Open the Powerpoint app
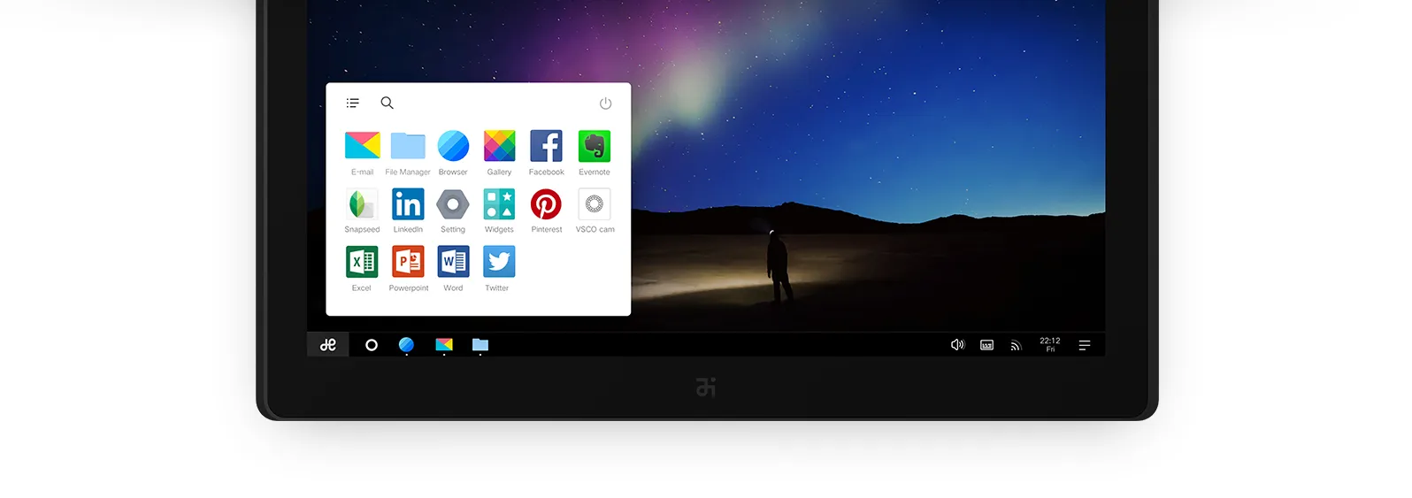Screen dimensions: 1412x498 tap(408, 262)
